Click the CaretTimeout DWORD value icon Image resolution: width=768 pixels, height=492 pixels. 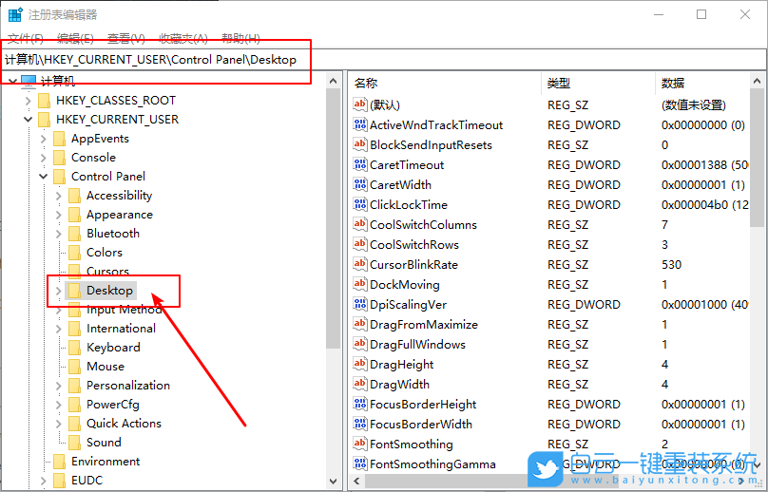359,164
